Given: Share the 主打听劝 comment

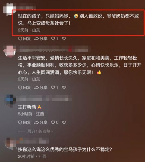Looking at the screenshot, I should 41,123.
